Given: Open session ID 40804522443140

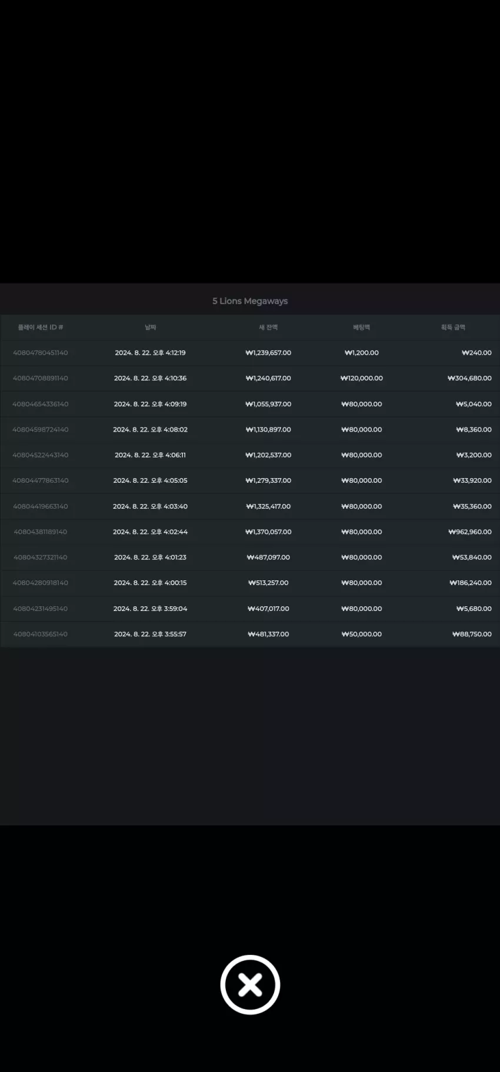Looking at the screenshot, I should coord(41,455).
